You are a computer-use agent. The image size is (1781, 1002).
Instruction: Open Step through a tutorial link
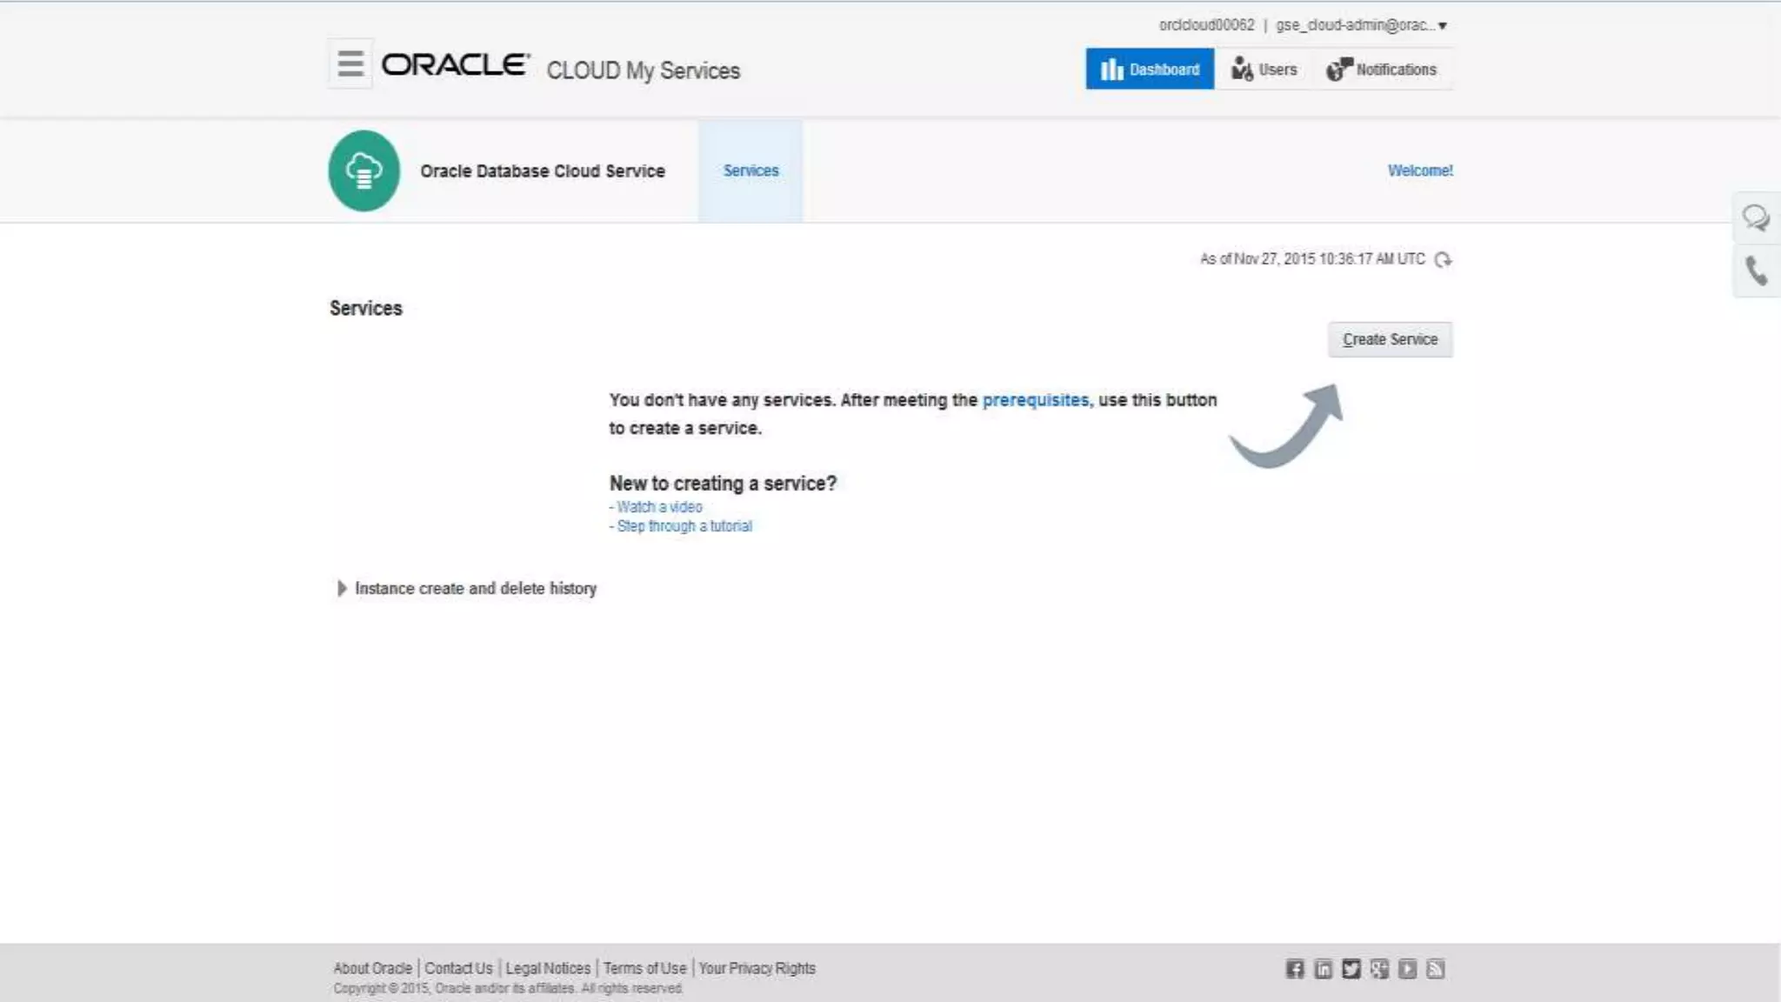684,526
